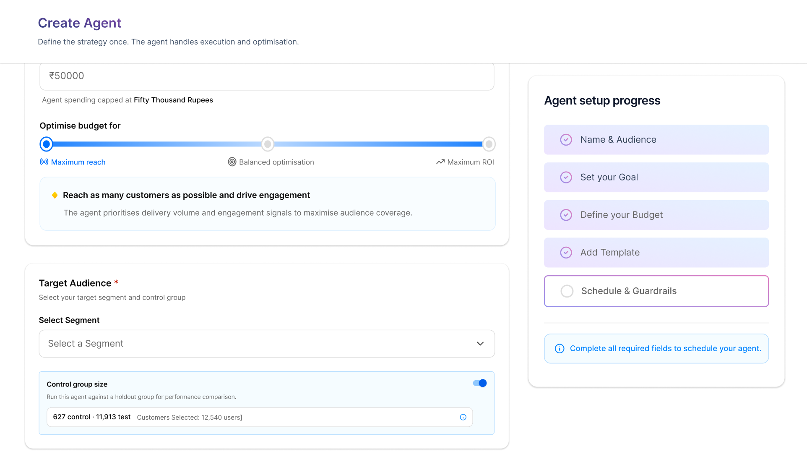Click the control group size value field
This screenshot has width=807, height=475.
pos(260,417)
